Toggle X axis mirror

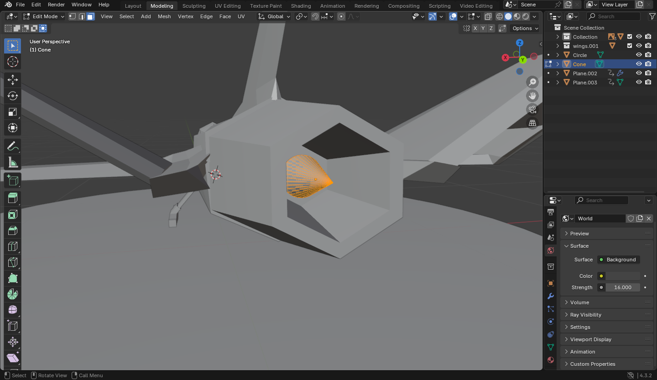coord(475,28)
